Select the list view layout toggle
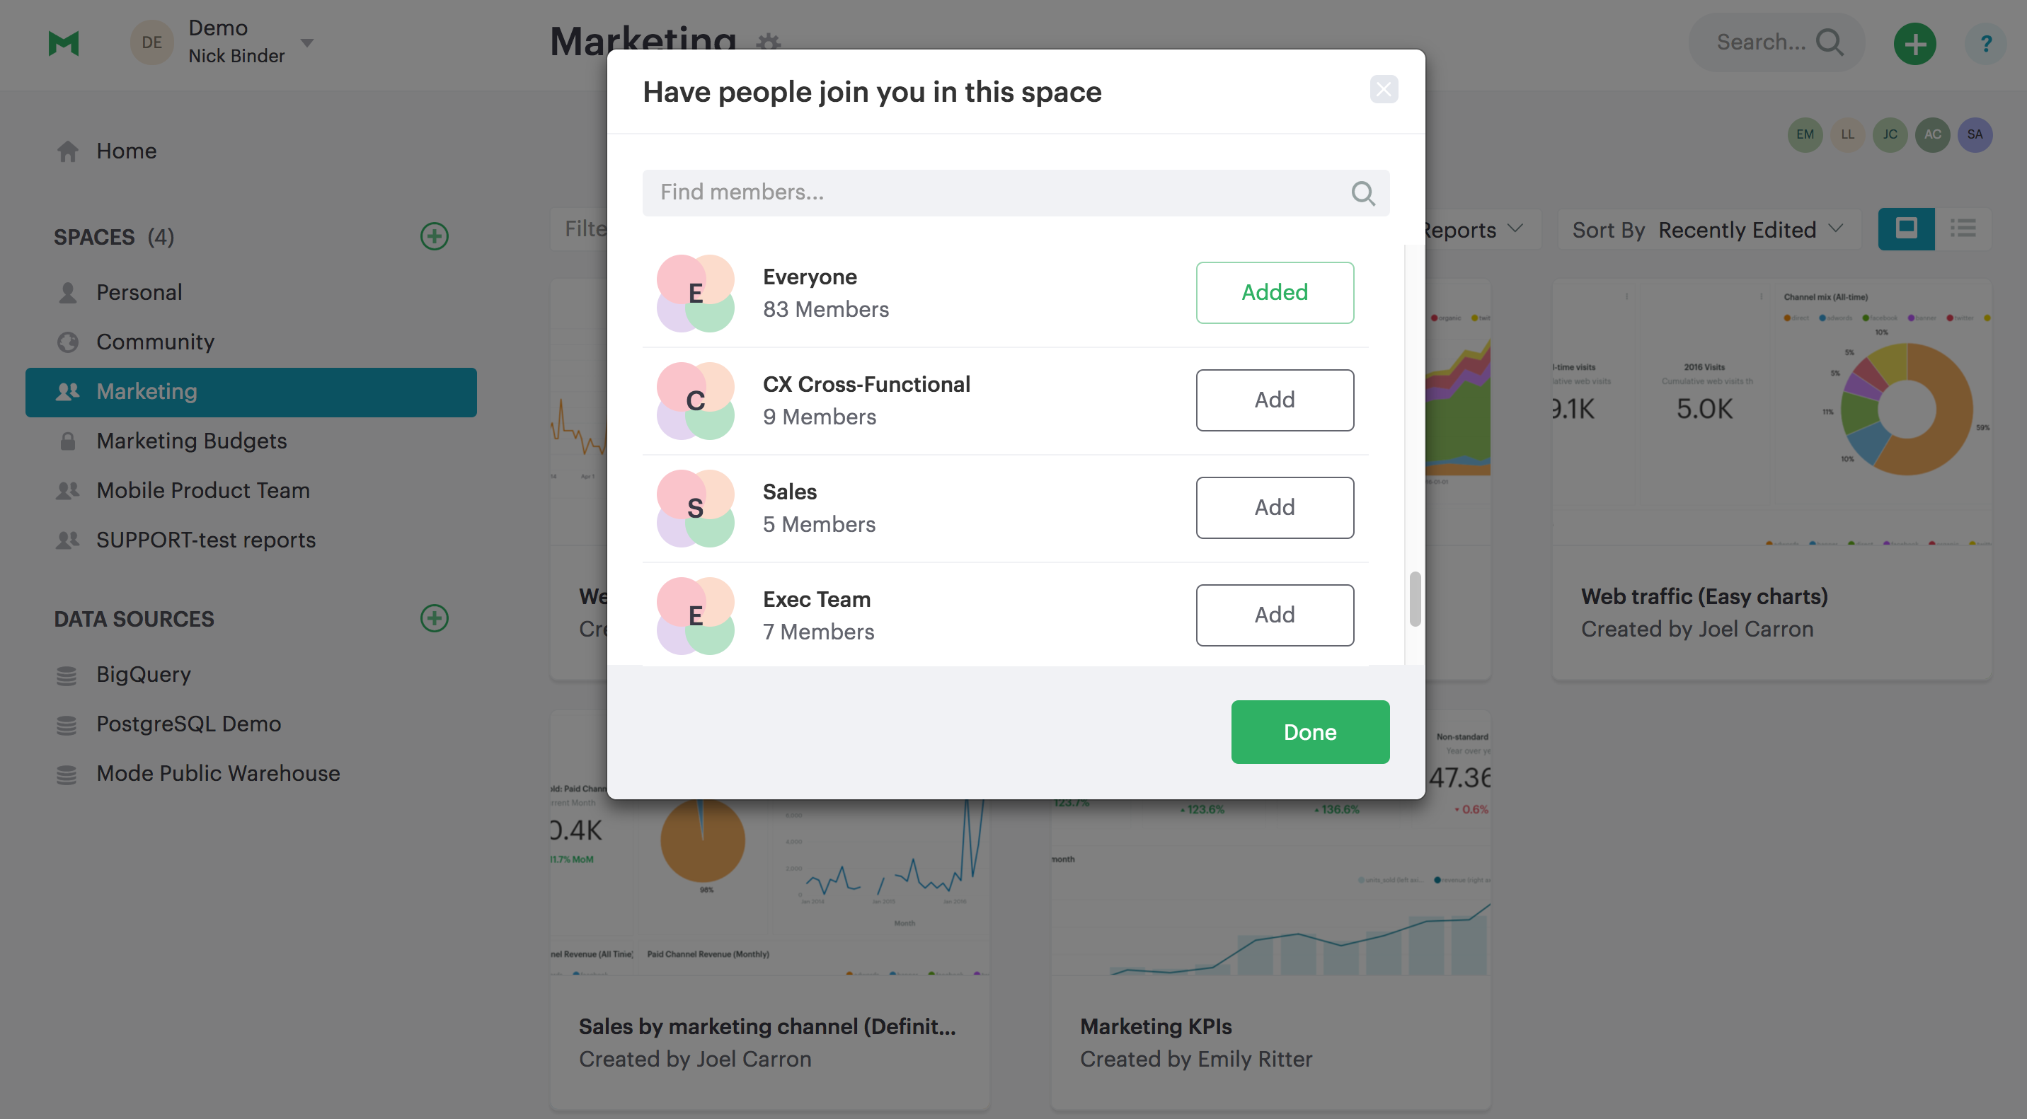Image resolution: width=2027 pixels, height=1119 pixels. (1962, 228)
